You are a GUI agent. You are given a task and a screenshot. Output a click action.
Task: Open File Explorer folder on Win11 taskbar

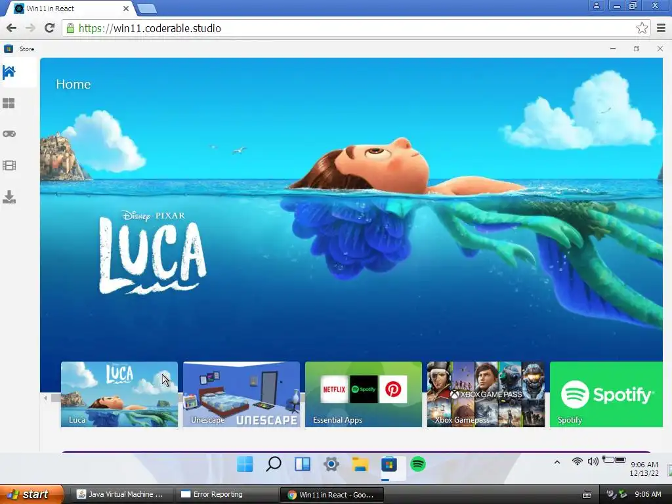coord(360,464)
